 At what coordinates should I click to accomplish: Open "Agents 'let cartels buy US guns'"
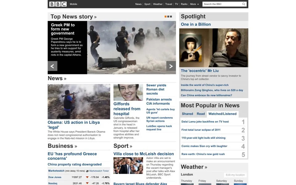click(x=160, y=111)
